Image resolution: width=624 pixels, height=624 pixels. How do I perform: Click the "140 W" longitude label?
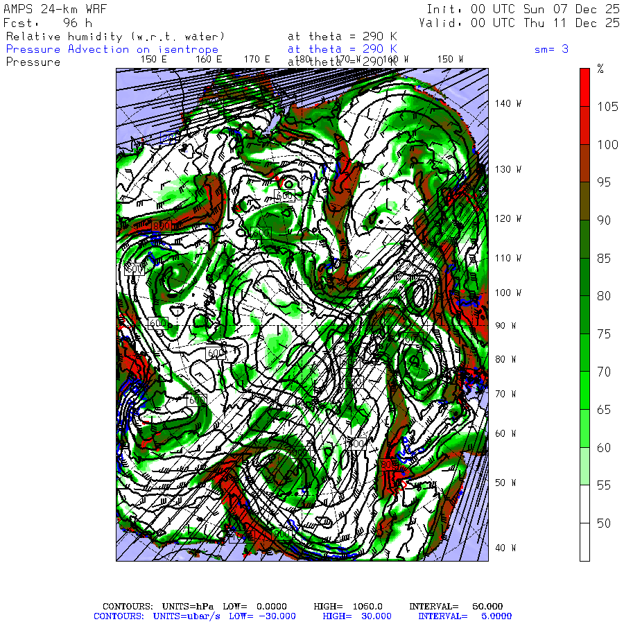(x=507, y=104)
